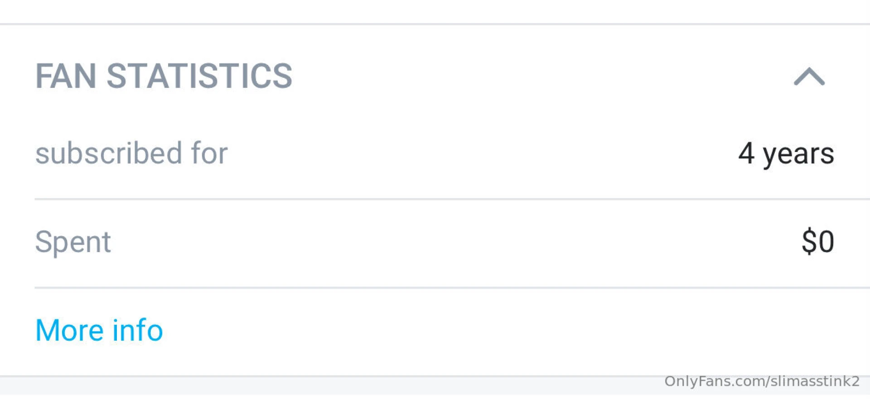
Task: Click the word "info" in More info
Action: [137, 330]
